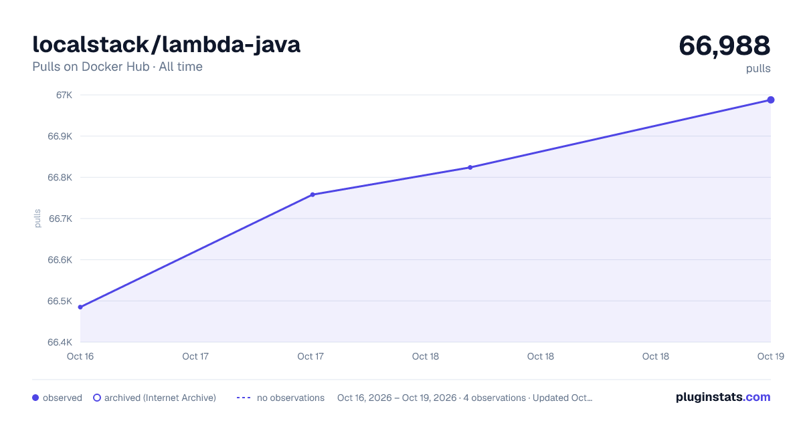The height and width of the screenshot is (421, 803).
Task: Click the pulls caption under 66,988
Action: 758,68
